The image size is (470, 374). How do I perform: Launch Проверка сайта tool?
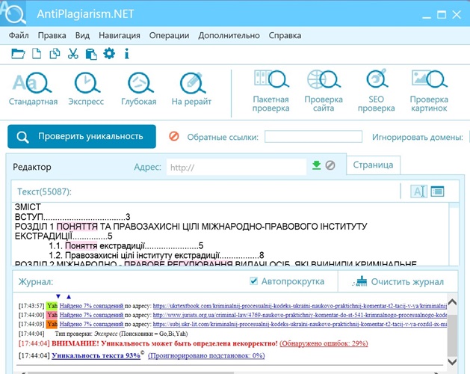coord(324,91)
